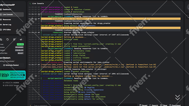Viewport: 189px width, 106px height.
Task: Click the 'Config loaded successfully' line
Action: click(77, 46)
